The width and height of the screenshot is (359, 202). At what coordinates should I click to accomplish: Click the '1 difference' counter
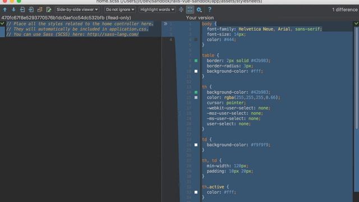(x=345, y=10)
